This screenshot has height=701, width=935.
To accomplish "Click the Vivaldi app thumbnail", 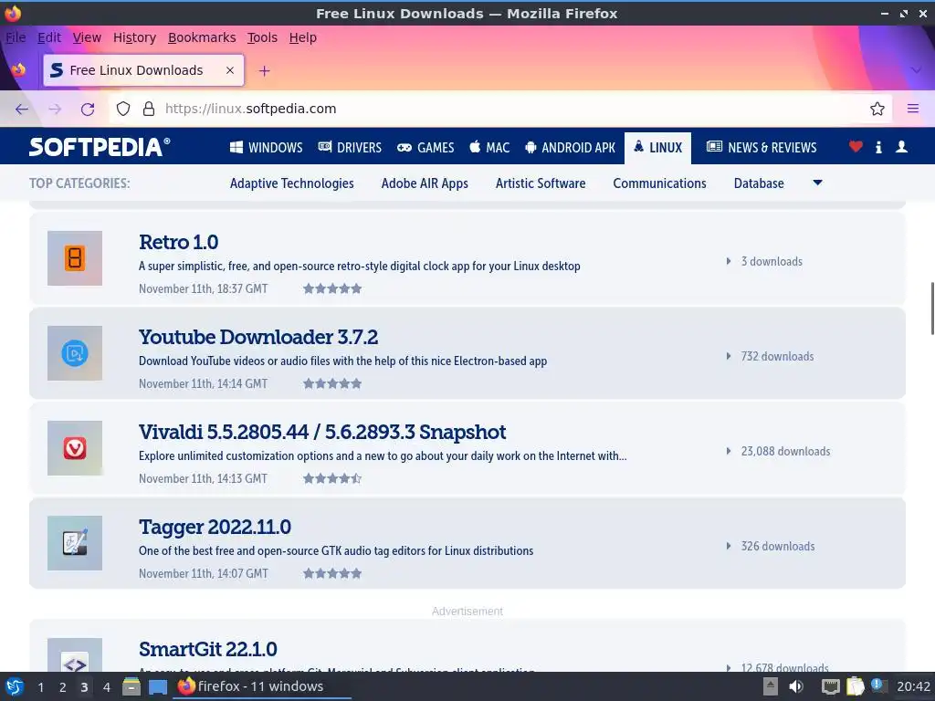I will (75, 447).
